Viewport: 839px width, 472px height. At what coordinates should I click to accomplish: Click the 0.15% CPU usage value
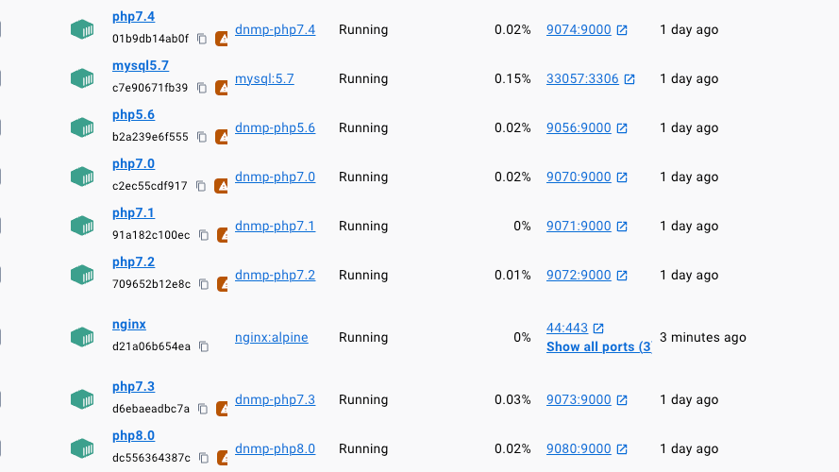pyautogui.click(x=512, y=78)
